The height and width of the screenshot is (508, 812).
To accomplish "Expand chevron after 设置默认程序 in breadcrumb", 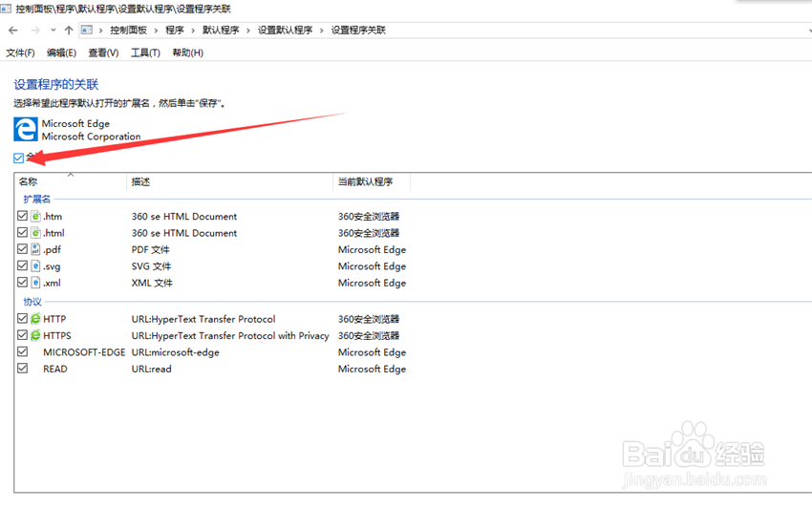I will click(x=322, y=31).
